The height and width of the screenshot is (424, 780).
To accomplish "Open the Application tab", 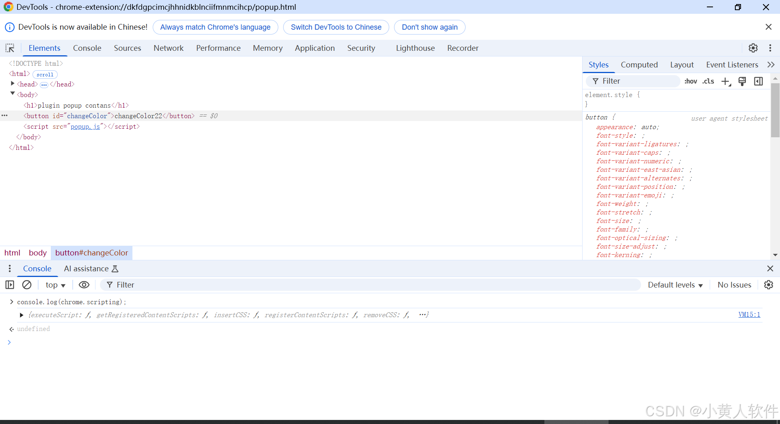I will (x=315, y=48).
